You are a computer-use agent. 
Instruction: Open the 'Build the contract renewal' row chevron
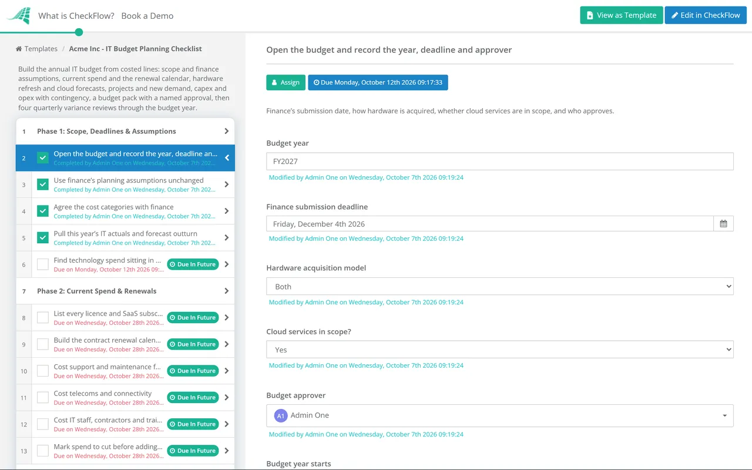(x=227, y=344)
